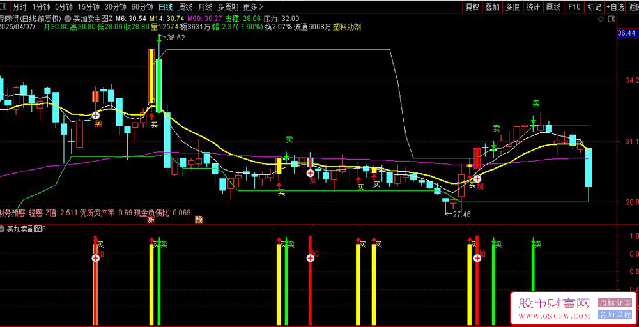Switch to 周线 weekly period tab
This screenshot has width=639, height=327.
[185, 7]
